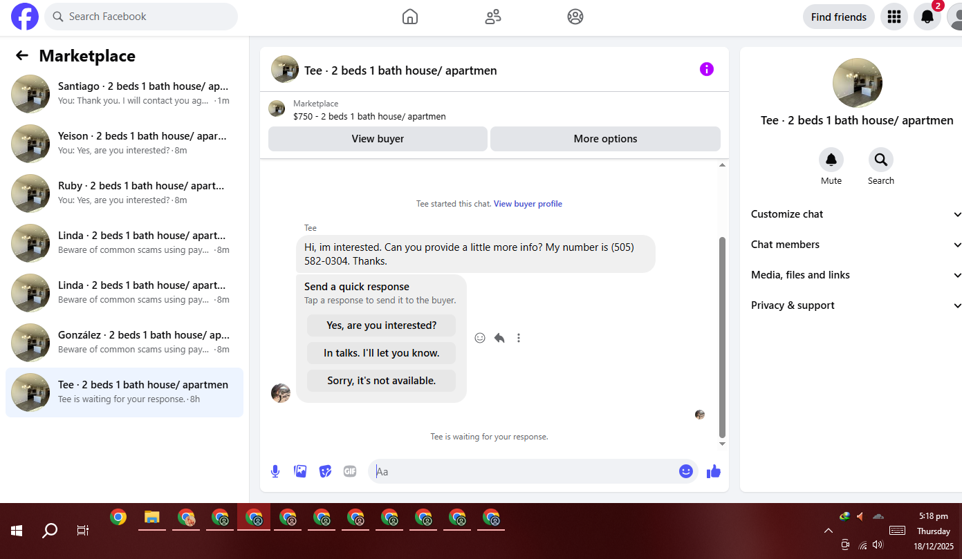Open the message's three-dot more menu
This screenshot has height=559, width=962.
point(519,338)
